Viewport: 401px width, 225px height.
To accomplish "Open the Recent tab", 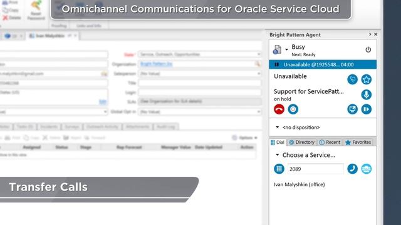I will pos(330,142).
